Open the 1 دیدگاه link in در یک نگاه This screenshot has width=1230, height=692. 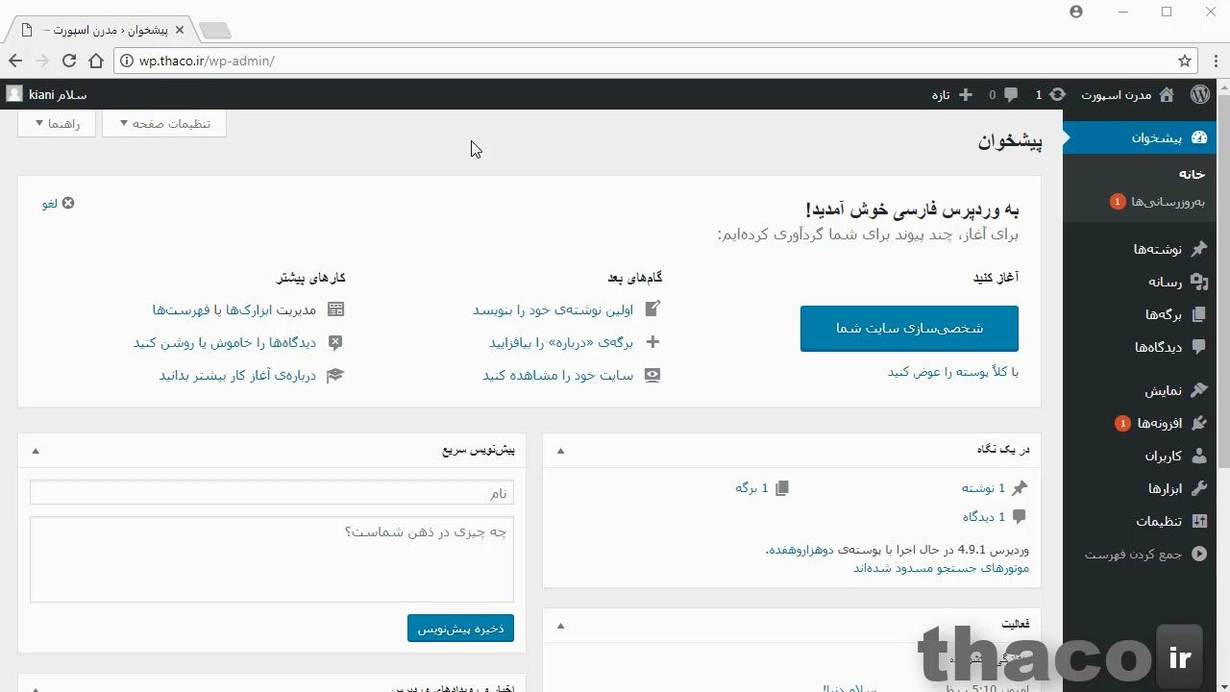[x=984, y=517]
